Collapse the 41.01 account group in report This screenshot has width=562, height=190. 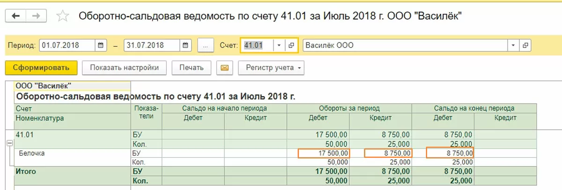(9, 144)
